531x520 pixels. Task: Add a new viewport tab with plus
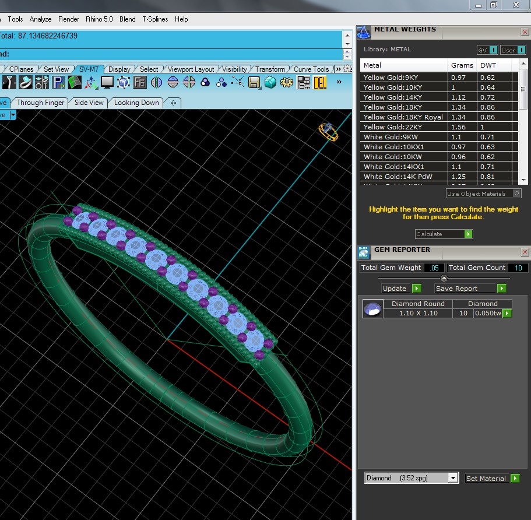tap(173, 103)
